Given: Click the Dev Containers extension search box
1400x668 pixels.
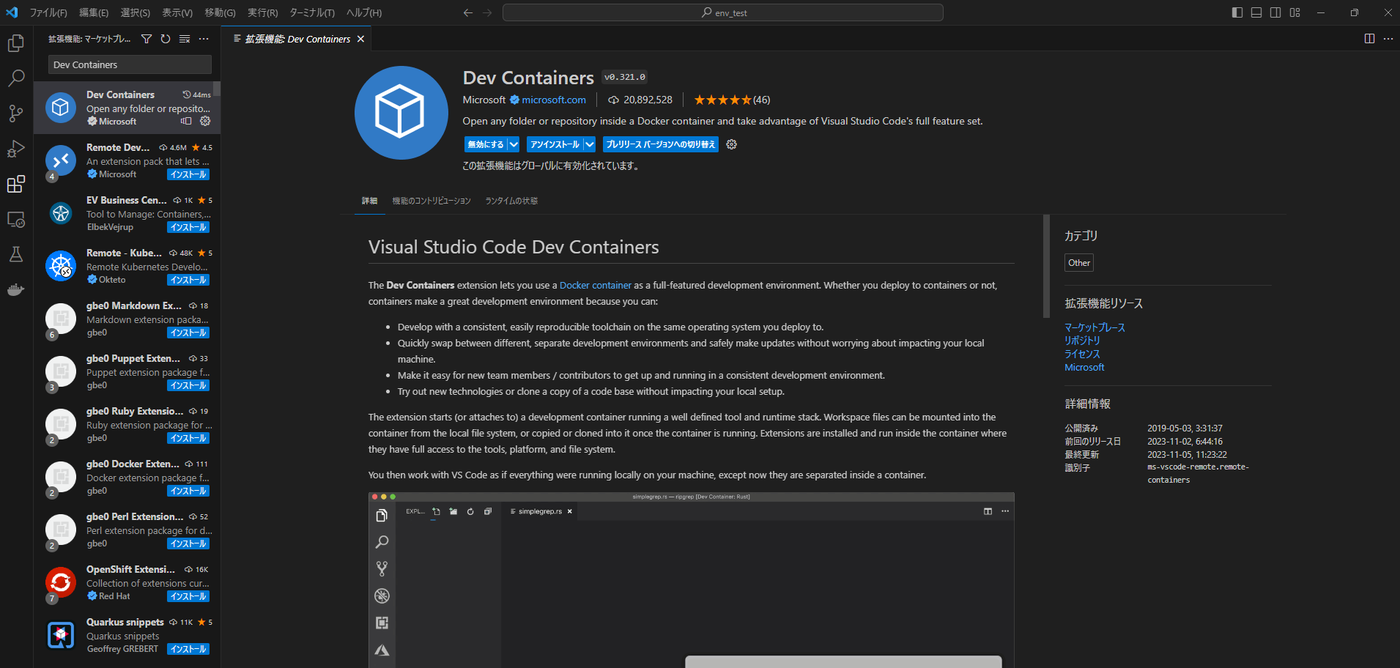Looking at the screenshot, I should [x=129, y=64].
